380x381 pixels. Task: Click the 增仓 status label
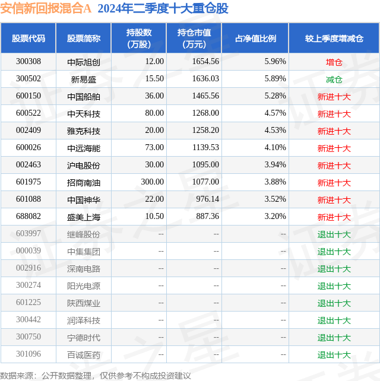[x=334, y=62]
